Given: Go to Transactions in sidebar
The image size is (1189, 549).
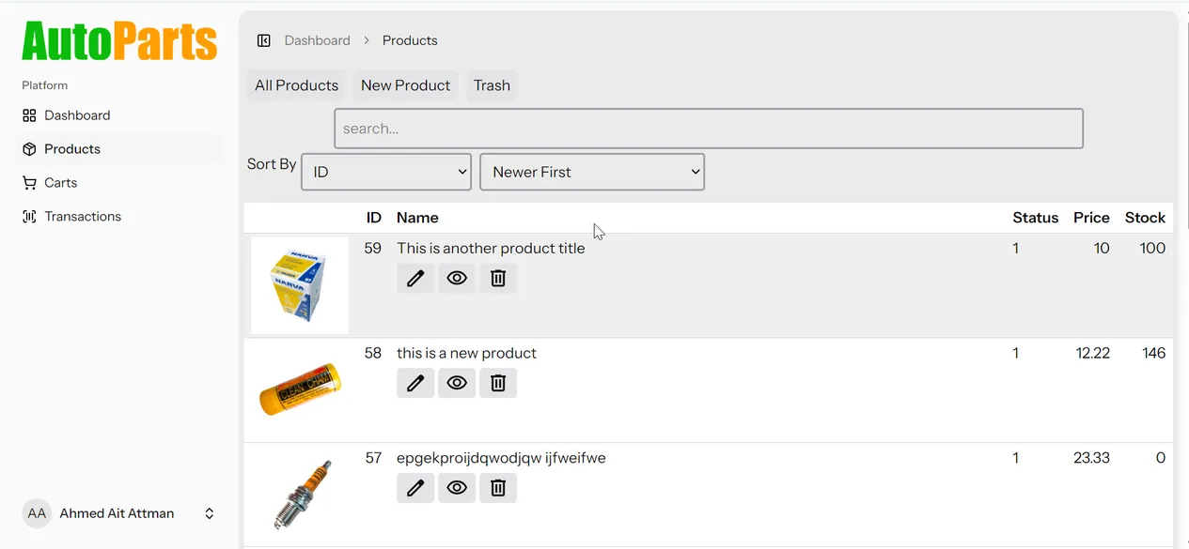Looking at the screenshot, I should 82,217.
